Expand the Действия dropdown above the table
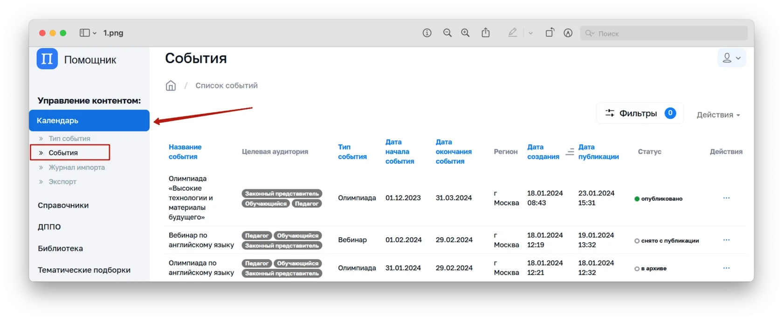Viewport: 783px width, 320px height. [x=718, y=115]
